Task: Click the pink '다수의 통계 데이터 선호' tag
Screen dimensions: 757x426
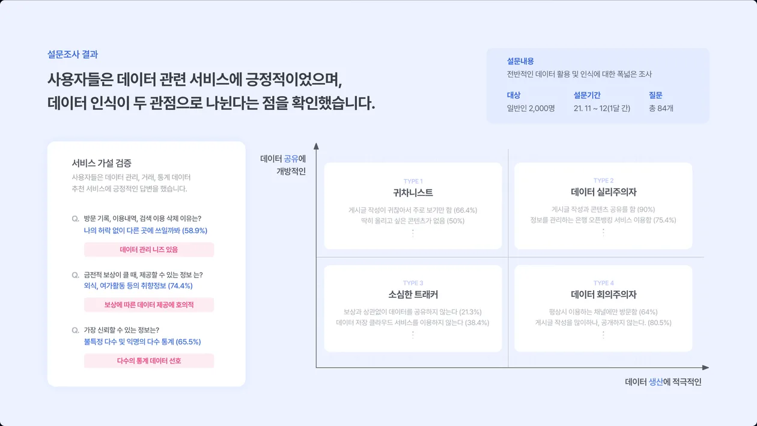Action: click(x=149, y=361)
